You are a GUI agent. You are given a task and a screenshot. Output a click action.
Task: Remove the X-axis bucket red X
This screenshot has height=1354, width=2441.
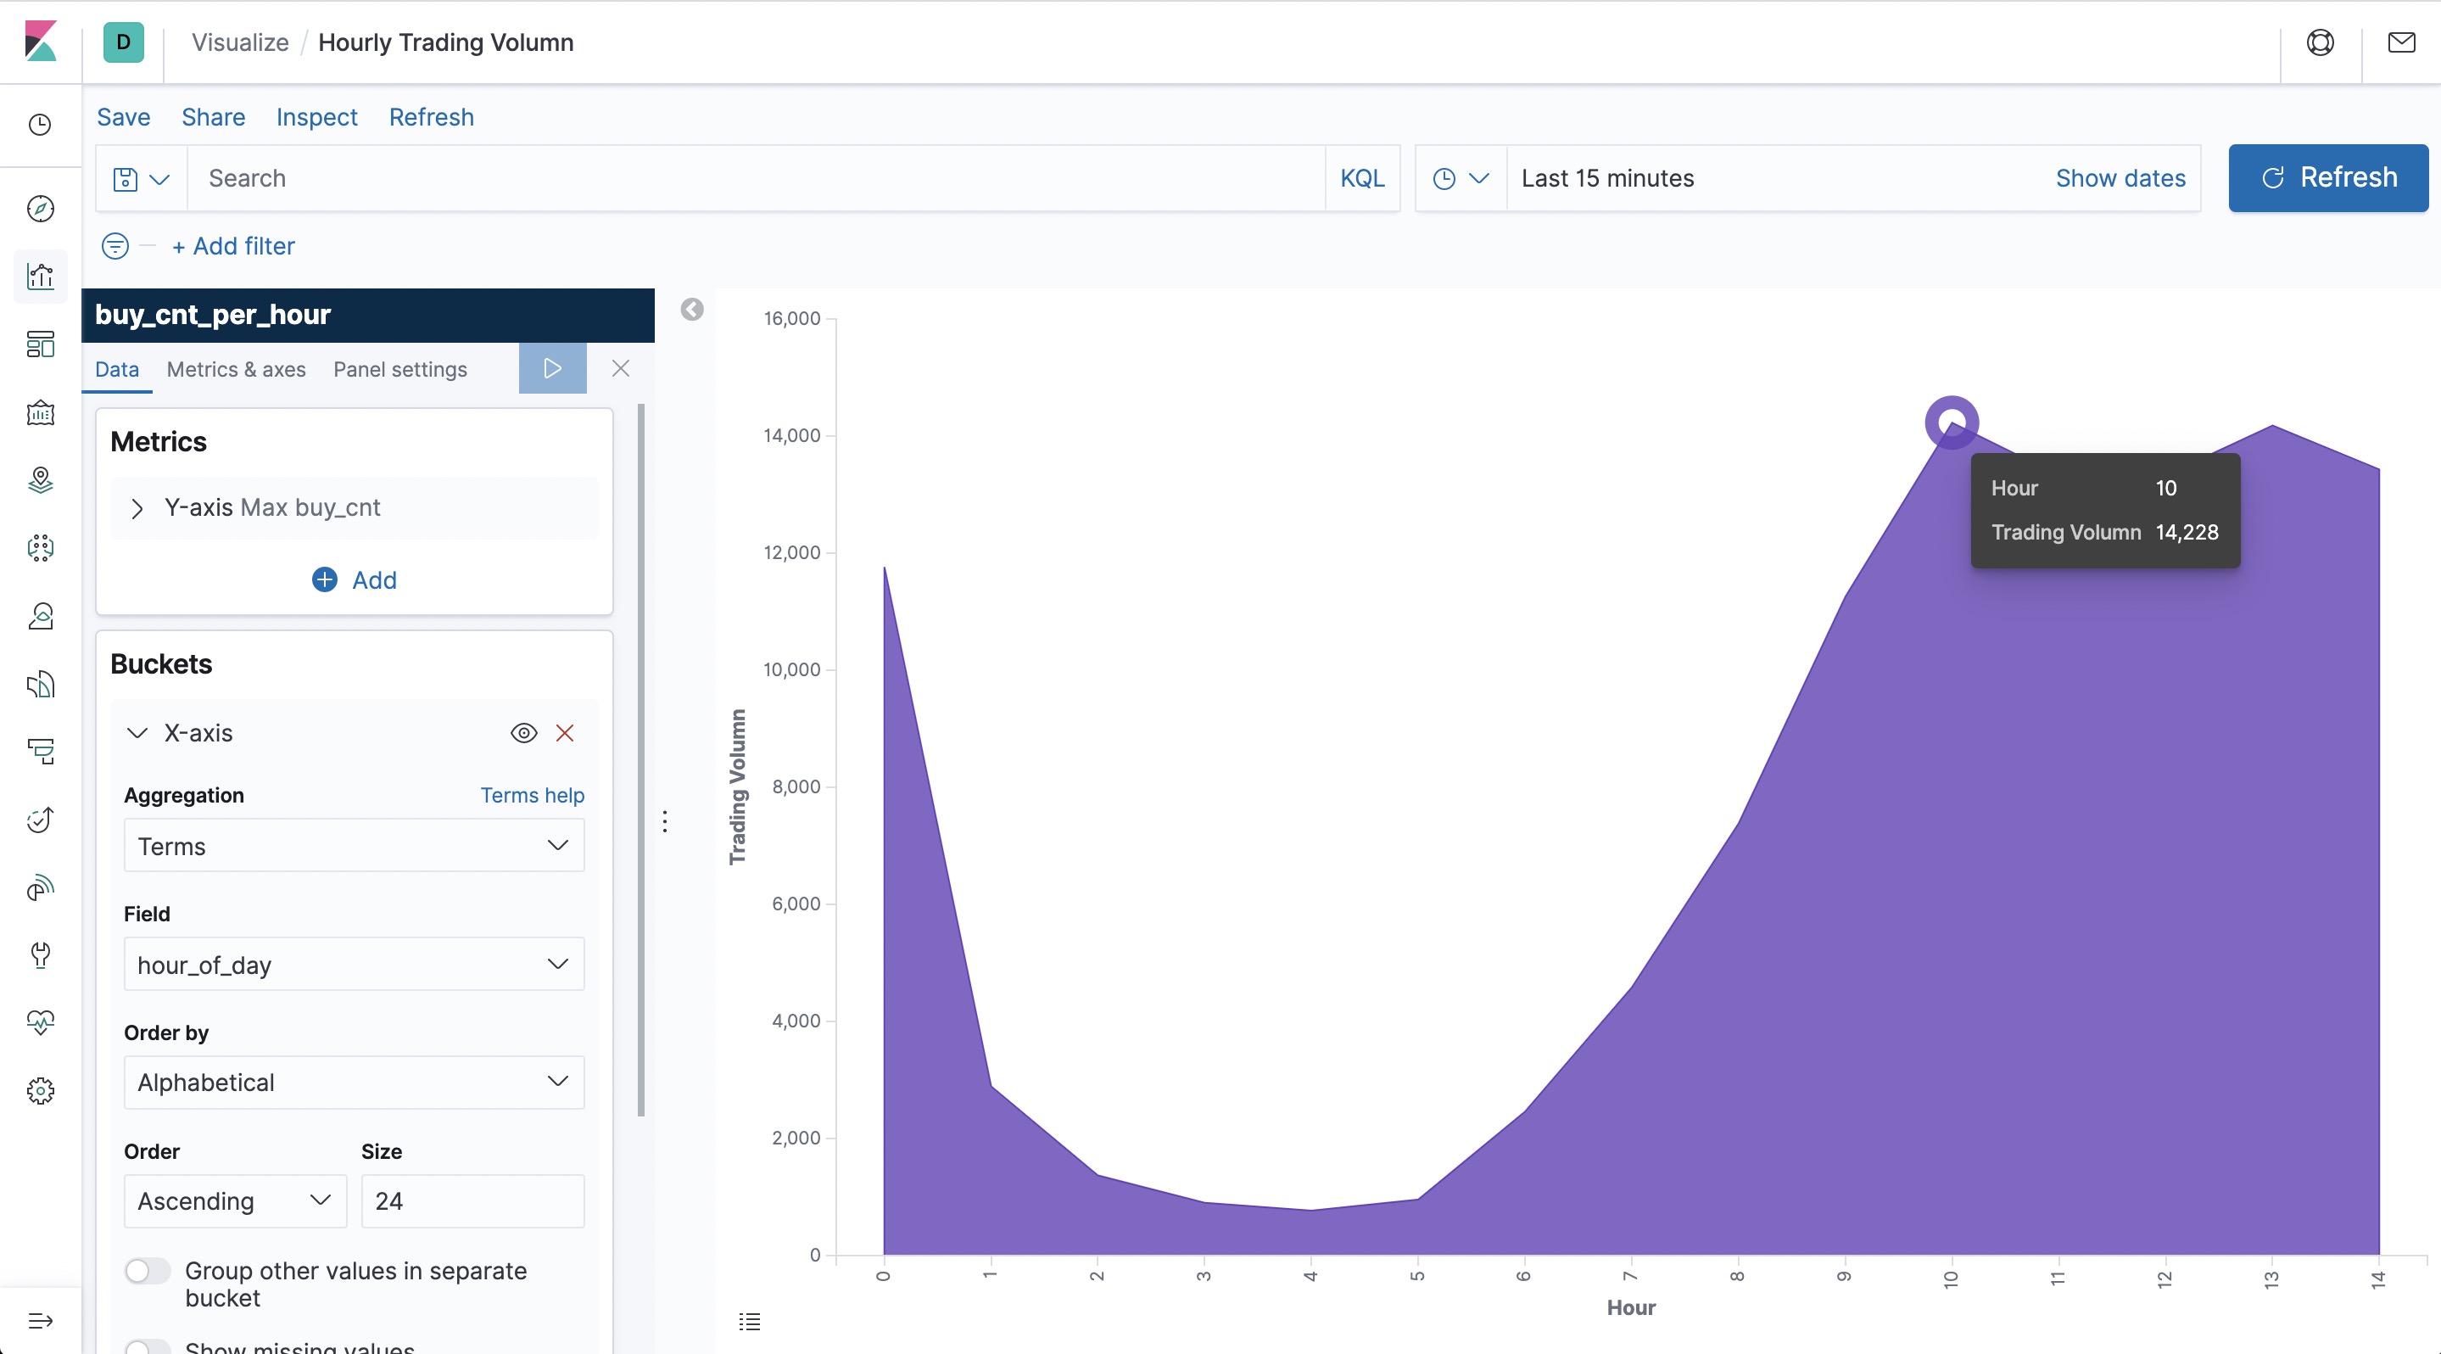click(565, 732)
